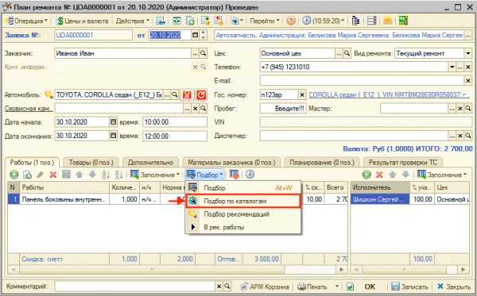Delete work row with red X in works toolbar
Image resolution: width=477 pixels, height=296 pixels.
click(x=53, y=175)
